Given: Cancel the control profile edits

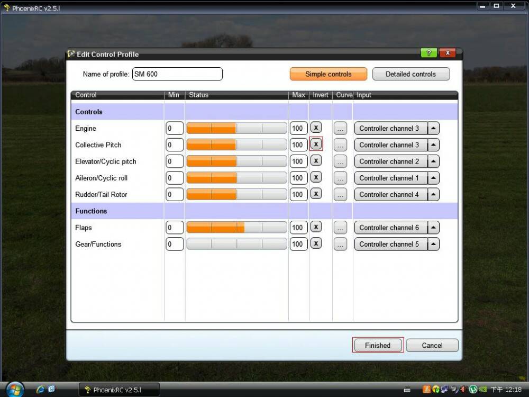Looking at the screenshot, I should [432, 345].
